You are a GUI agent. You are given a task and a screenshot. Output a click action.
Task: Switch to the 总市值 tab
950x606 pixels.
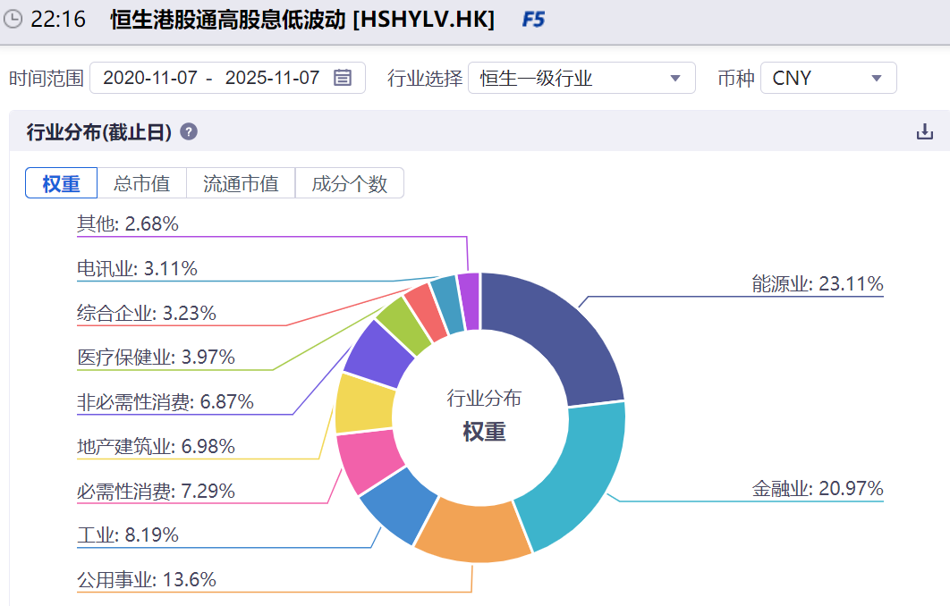pyautogui.click(x=141, y=183)
